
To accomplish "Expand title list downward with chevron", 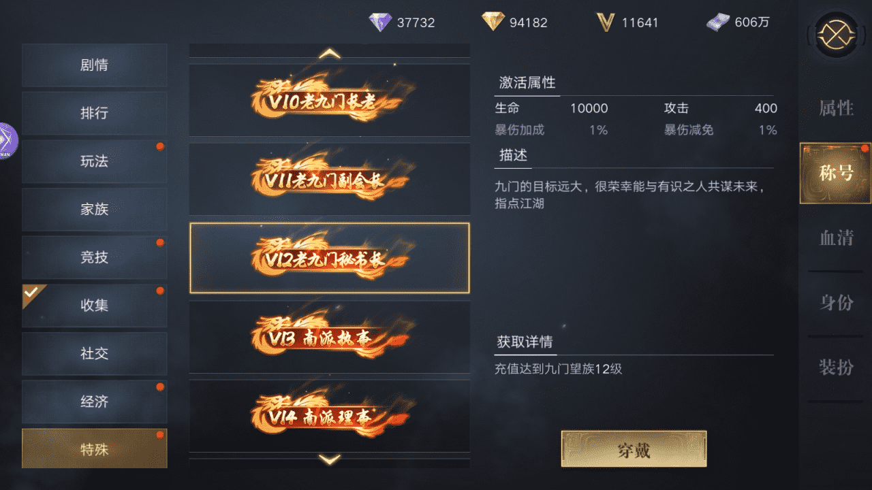I will point(330,460).
